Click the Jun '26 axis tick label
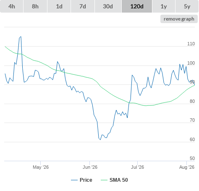 coord(90,167)
